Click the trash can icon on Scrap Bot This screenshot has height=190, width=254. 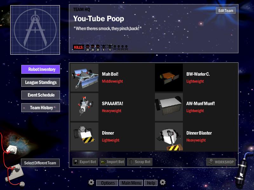pyautogui.click(x=131, y=162)
